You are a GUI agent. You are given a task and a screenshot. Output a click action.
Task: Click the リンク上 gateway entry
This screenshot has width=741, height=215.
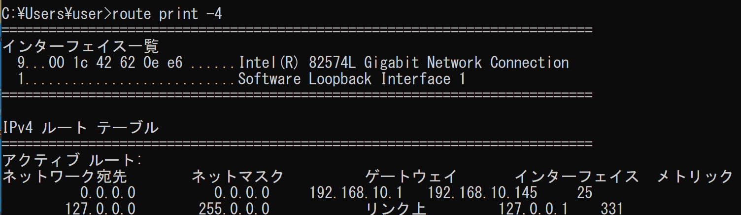396,209
